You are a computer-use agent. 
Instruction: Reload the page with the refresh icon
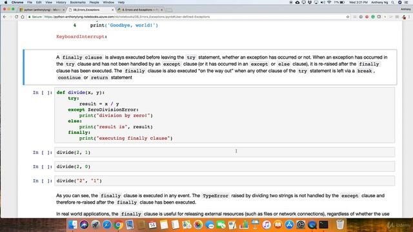pyautogui.click(x=17, y=17)
